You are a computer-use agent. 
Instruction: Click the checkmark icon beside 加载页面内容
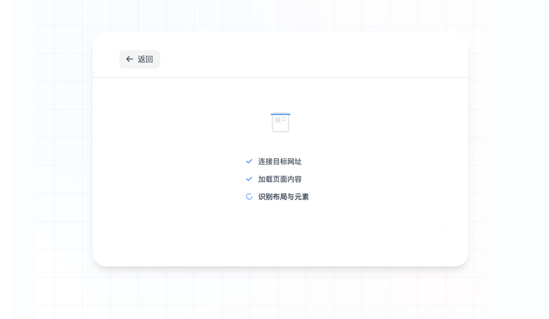point(249,179)
